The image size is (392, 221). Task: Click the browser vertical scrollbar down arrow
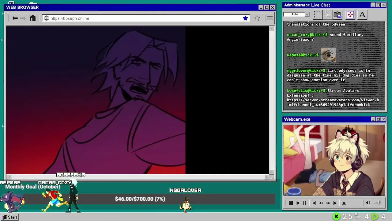272,172
